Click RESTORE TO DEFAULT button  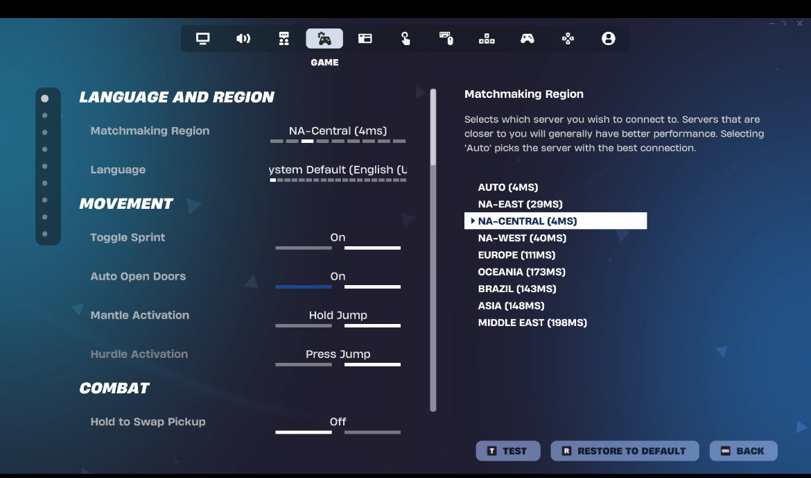click(625, 451)
